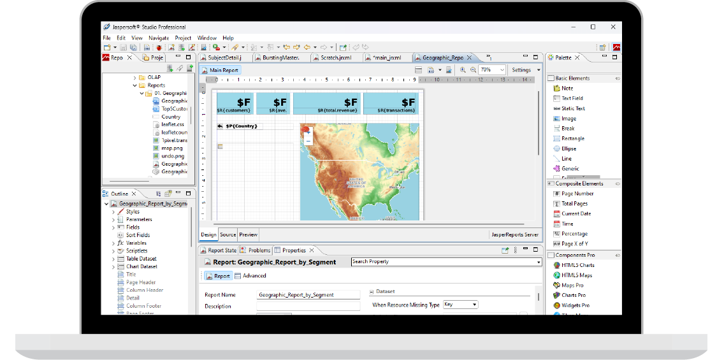Click the Open Perspective icon

tap(603, 47)
